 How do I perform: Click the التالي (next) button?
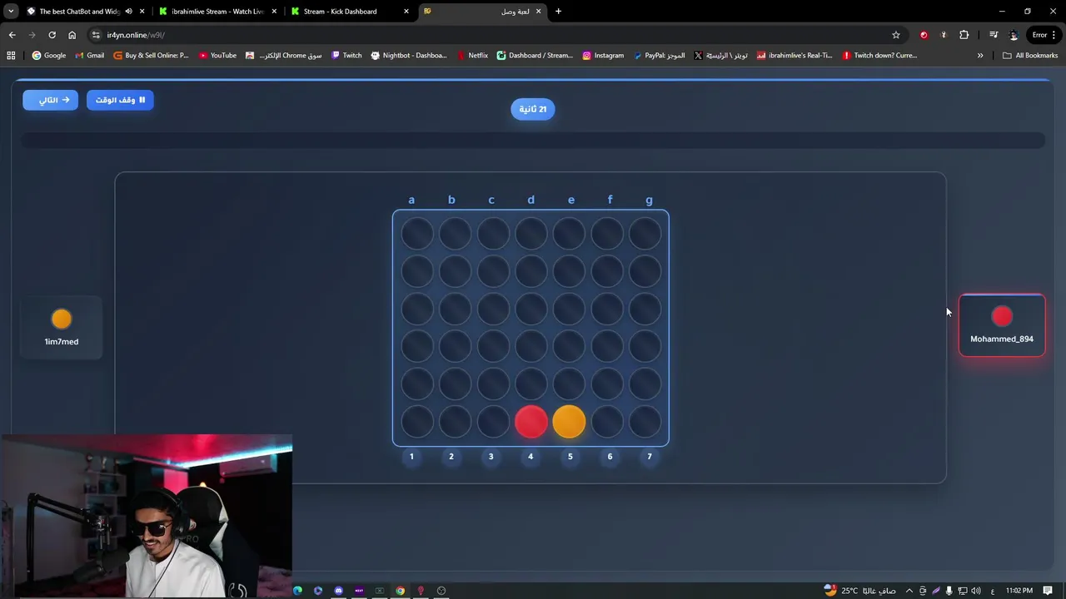click(x=50, y=100)
